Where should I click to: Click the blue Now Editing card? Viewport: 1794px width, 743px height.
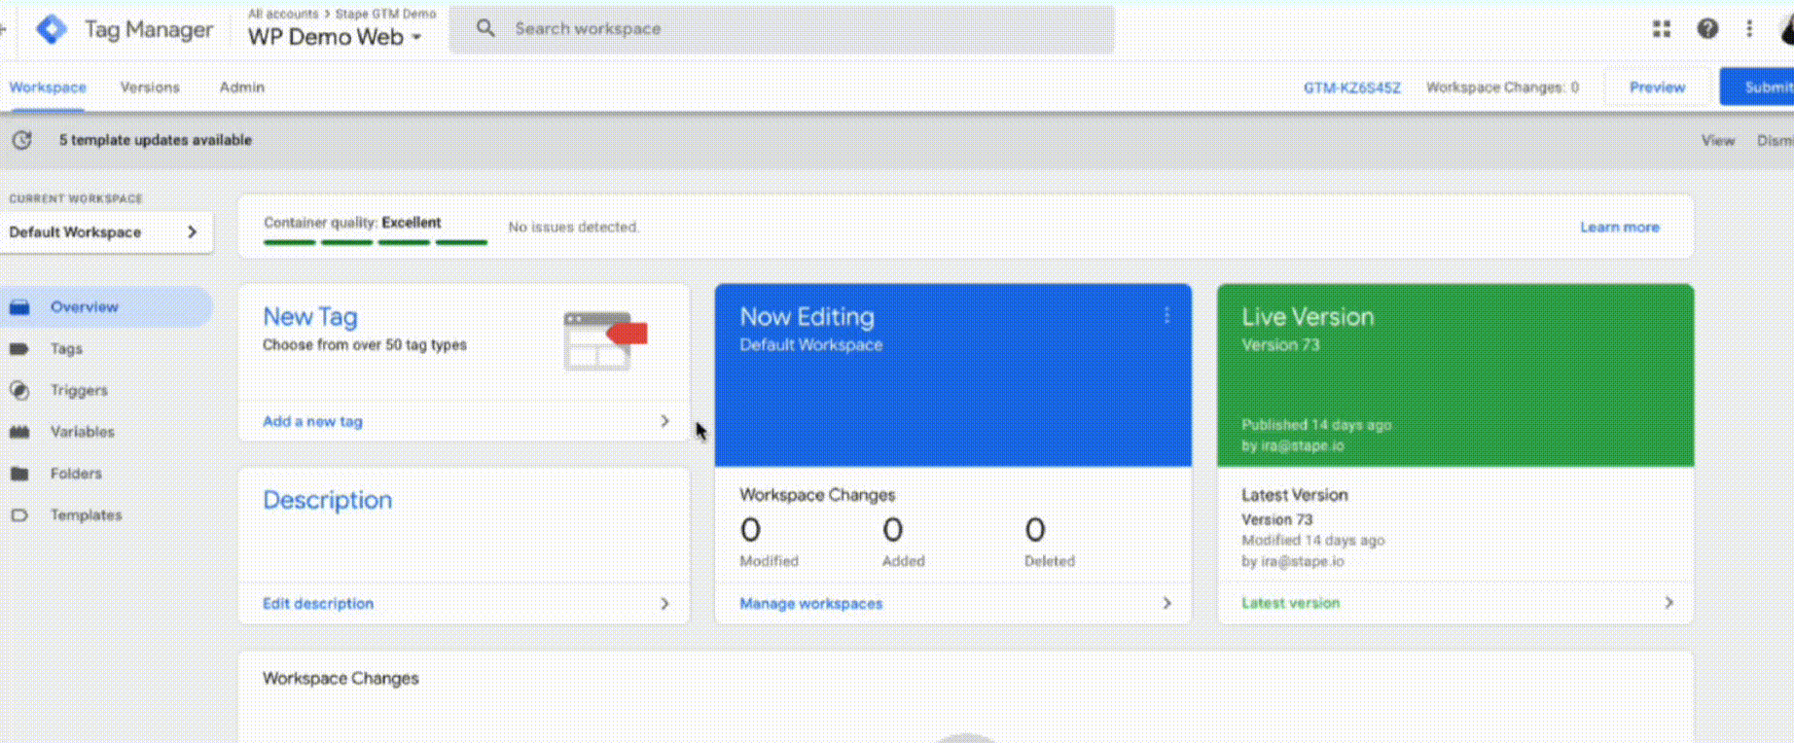pyautogui.click(x=953, y=375)
